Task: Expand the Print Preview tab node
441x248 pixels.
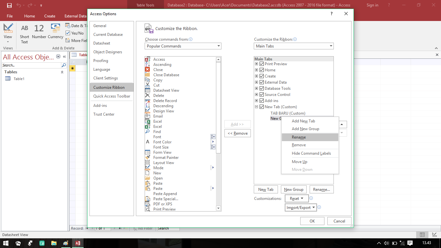Action: point(257,64)
